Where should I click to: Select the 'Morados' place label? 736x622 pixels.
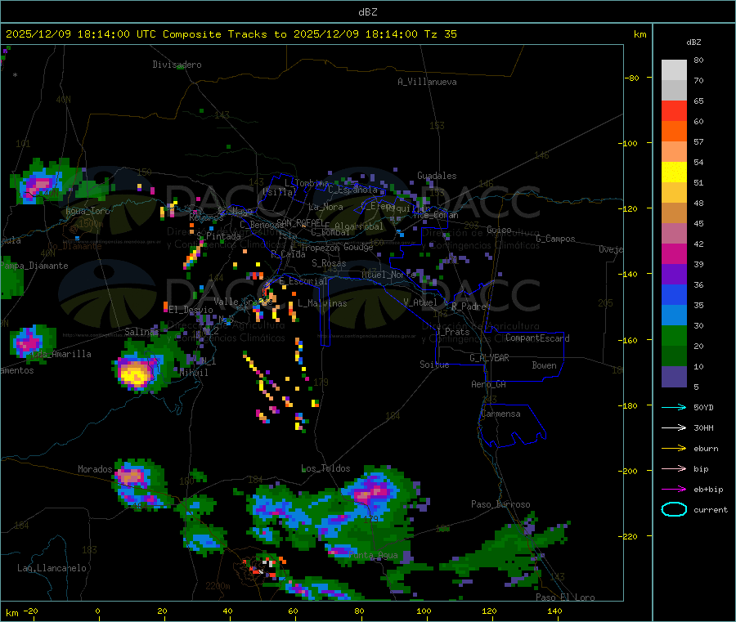(x=95, y=469)
